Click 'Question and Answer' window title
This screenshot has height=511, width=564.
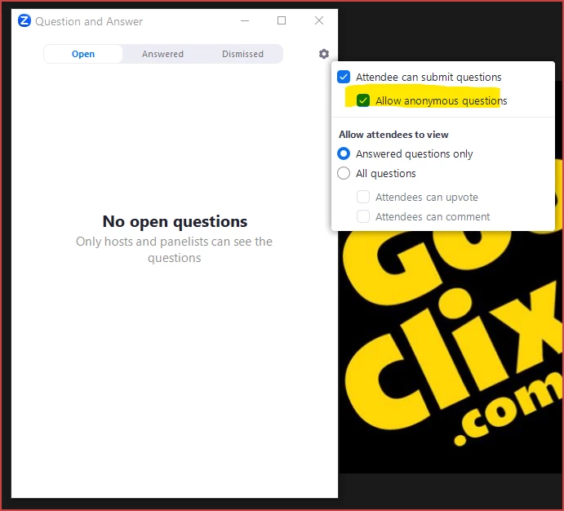pyautogui.click(x=89, y=21)
